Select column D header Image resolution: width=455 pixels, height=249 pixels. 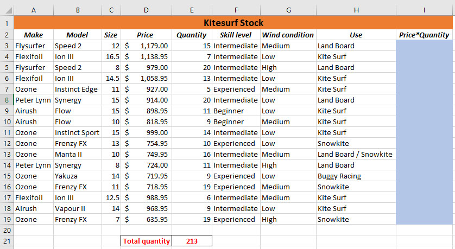(146, 10)
